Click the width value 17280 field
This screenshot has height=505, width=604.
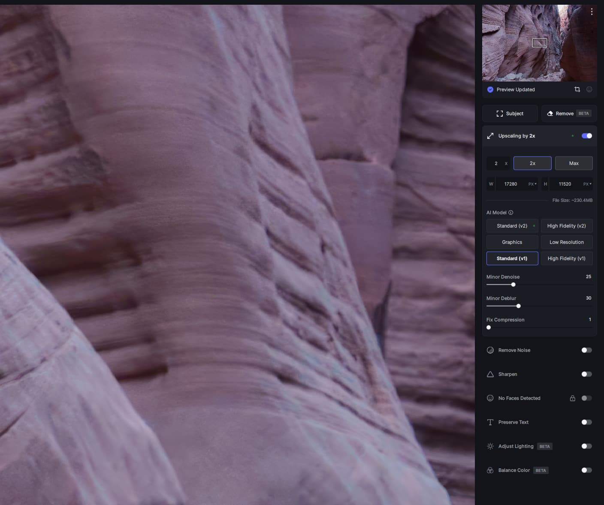click(511, 184)
